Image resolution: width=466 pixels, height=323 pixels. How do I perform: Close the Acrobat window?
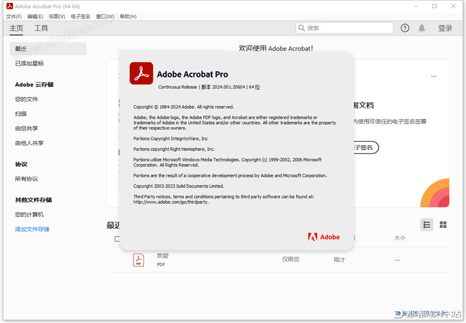pyautogui.click(x=453, y=6)
